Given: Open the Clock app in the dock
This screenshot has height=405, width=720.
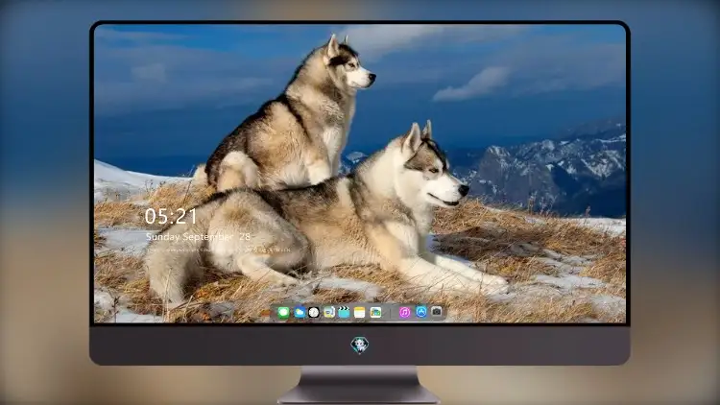Looking at the screenshot, I should click(314, 313).
